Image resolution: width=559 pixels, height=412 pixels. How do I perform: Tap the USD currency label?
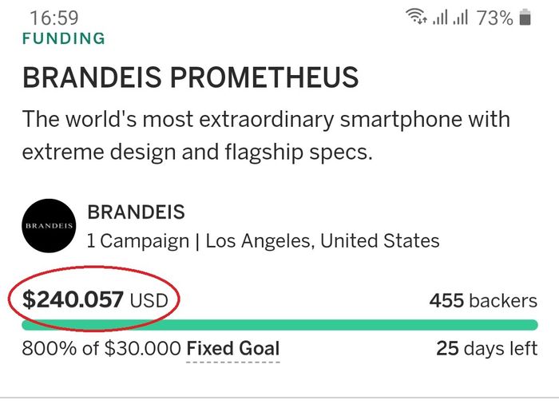pyautogui.click(x=149, y=301)
